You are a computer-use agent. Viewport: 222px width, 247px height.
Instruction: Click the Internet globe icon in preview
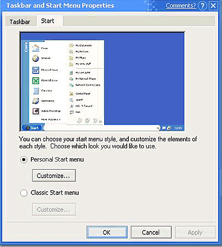pos(36,58)
